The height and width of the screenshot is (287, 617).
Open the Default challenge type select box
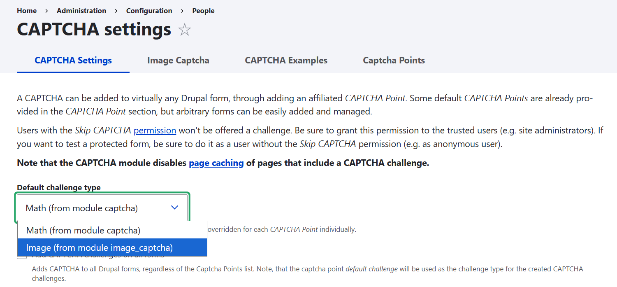click(x=102, y=208)
